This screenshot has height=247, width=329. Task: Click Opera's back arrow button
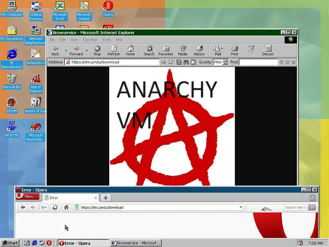point(23,207)
